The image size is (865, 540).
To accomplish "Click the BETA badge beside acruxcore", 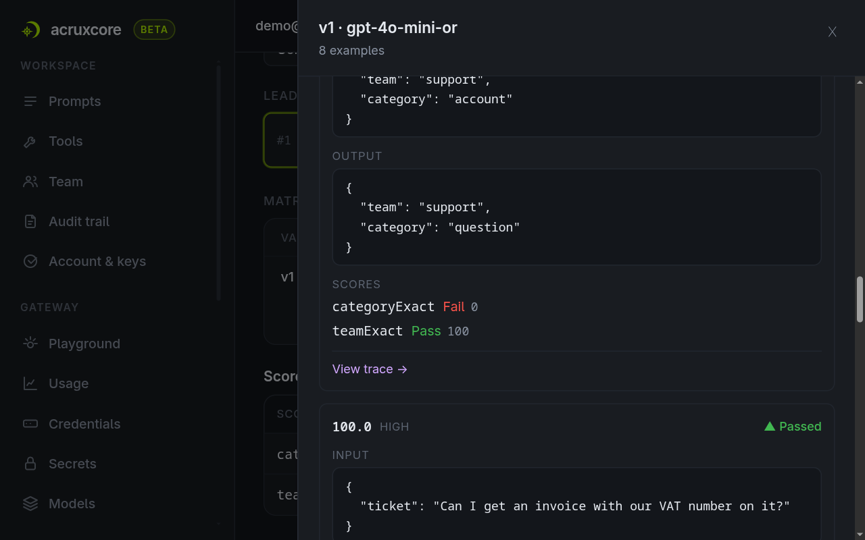I will pos(154,30).
